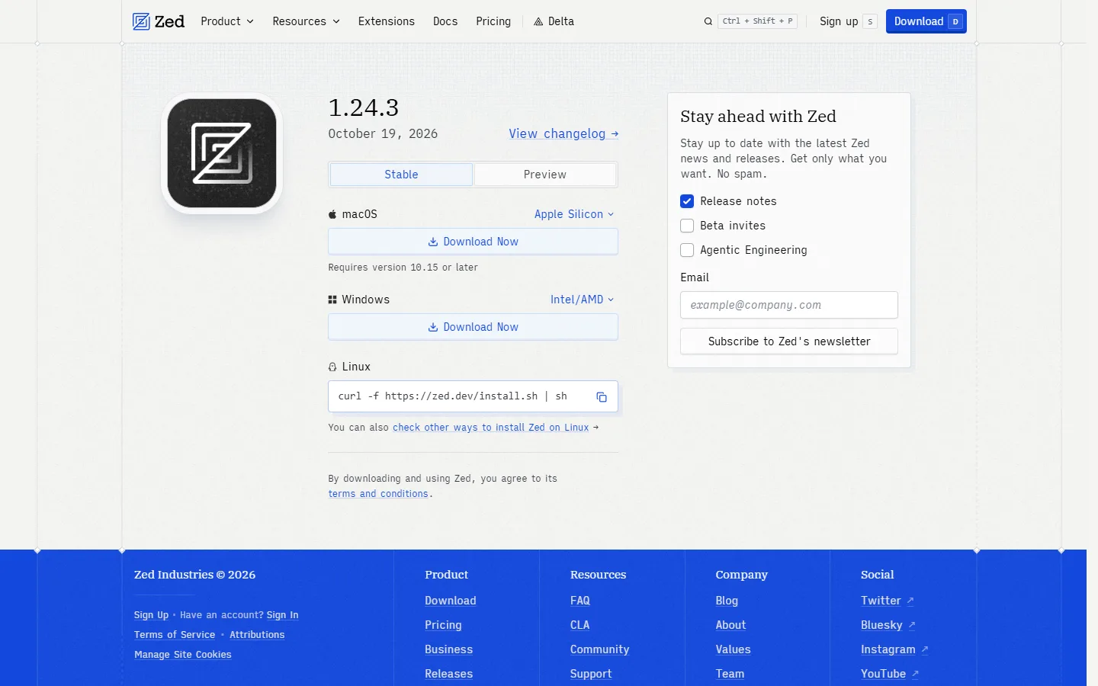Open the terms and conditions link
1098x686 pixels.
click(x=378, y=494)
